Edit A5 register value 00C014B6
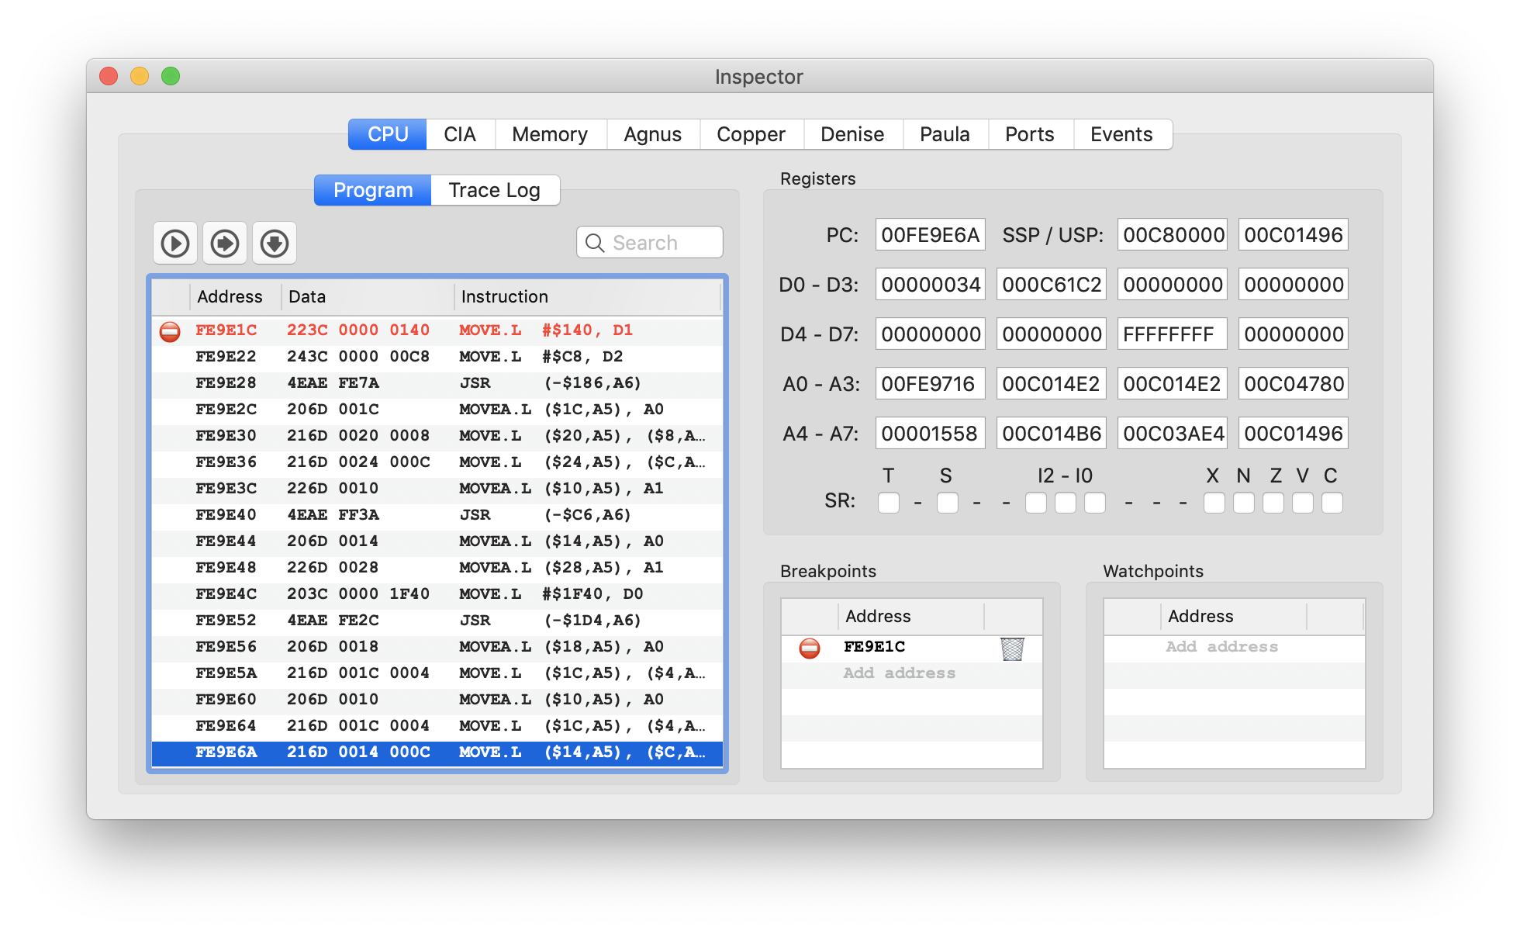The image size is (1520, 934). click(x=1052, y=434)
